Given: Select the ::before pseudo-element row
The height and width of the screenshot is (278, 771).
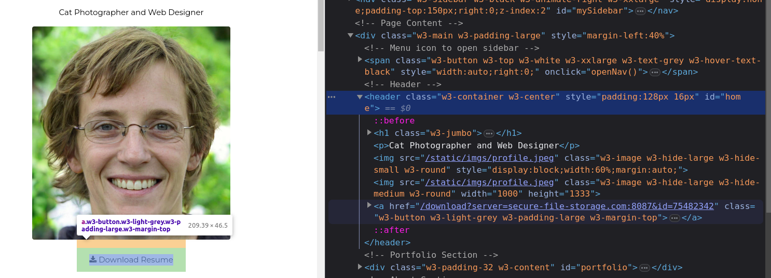Looking at the screenshot, I should [x=394, y=121].
